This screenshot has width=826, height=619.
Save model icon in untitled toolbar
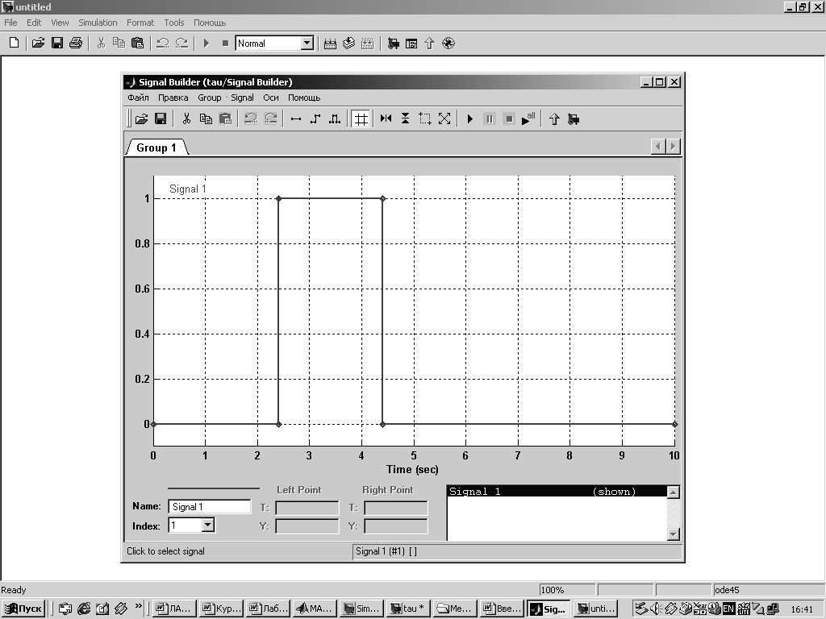(x=57, y=44)
